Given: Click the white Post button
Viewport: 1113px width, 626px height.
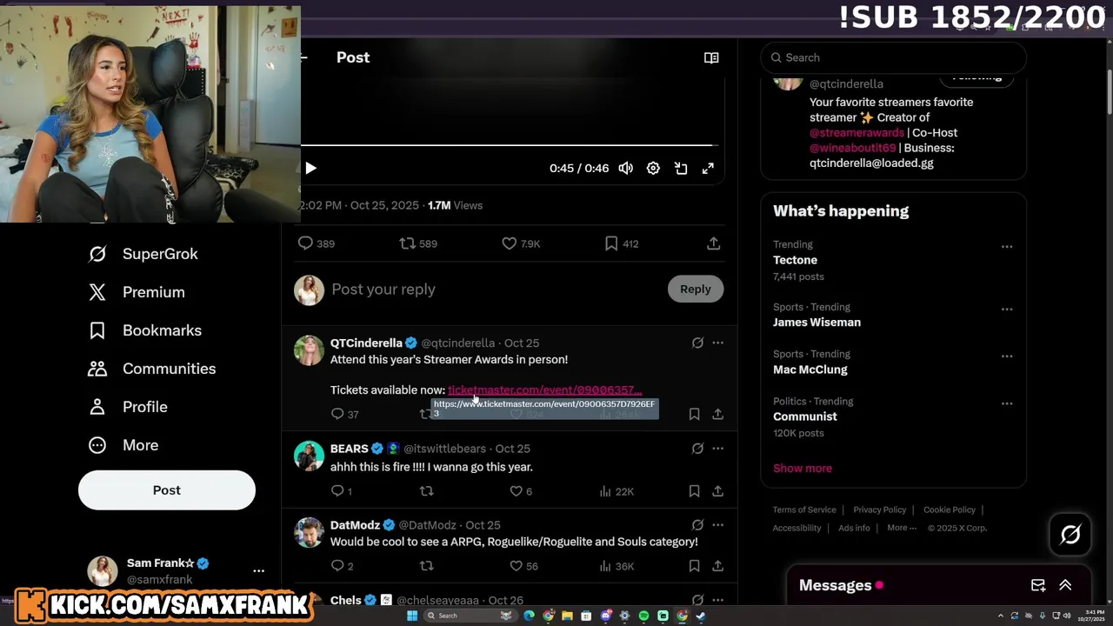Looking at the screenshot, I should [x=167, y=490].
